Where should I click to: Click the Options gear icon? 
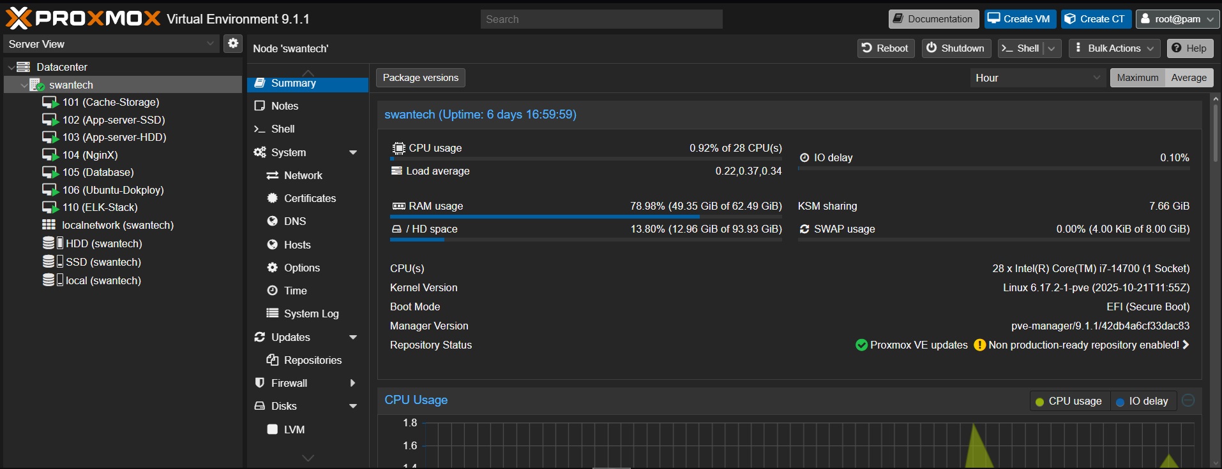273,268
